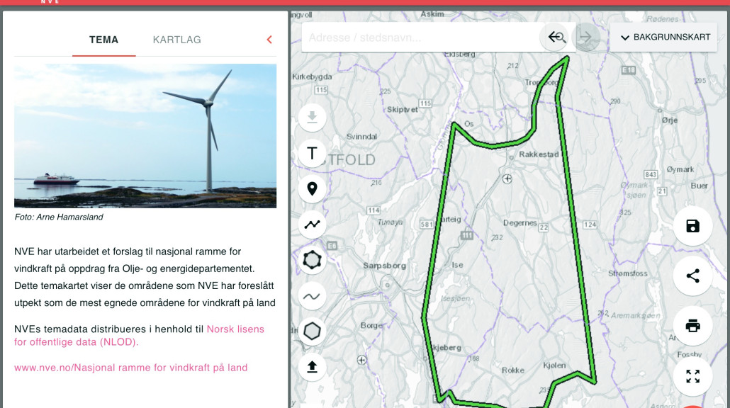Click the address search field

pyautogui.click(x=421, y=38)
